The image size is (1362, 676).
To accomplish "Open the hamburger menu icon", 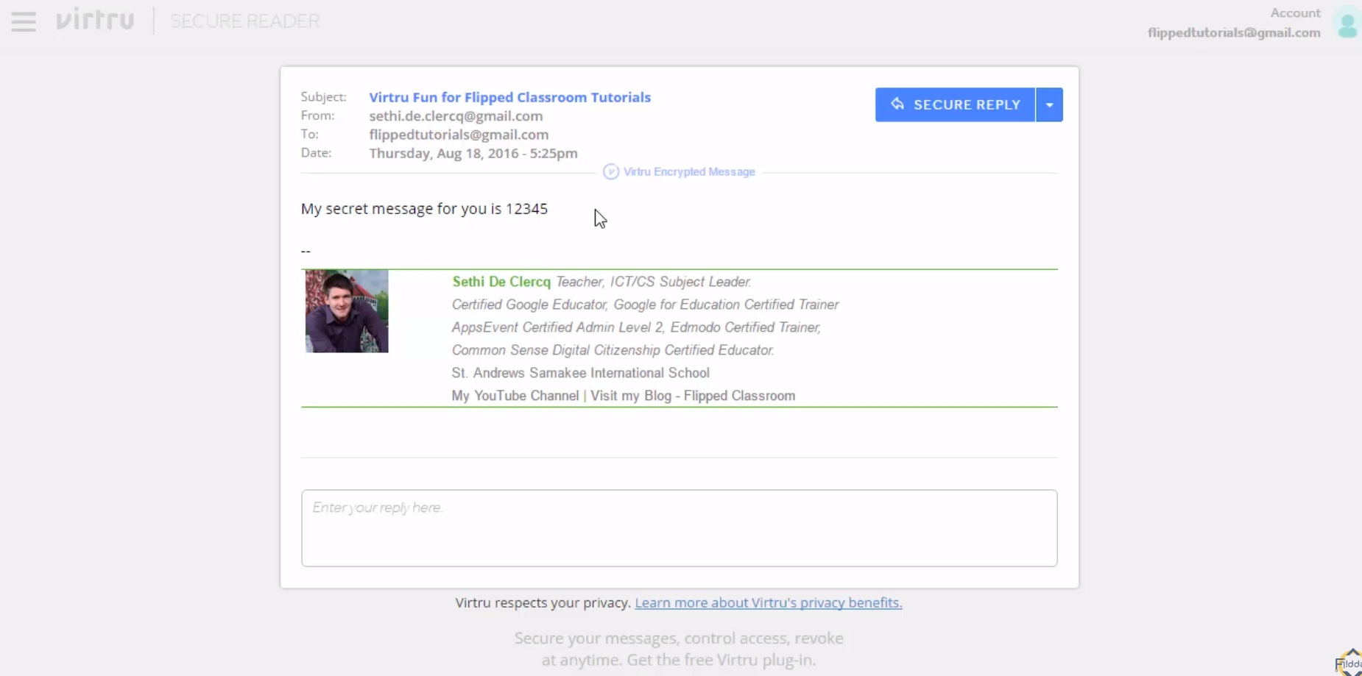I will coord(24,21).
